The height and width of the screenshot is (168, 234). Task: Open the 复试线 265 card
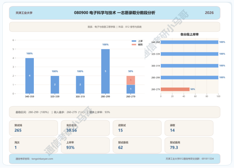(33, 128)
